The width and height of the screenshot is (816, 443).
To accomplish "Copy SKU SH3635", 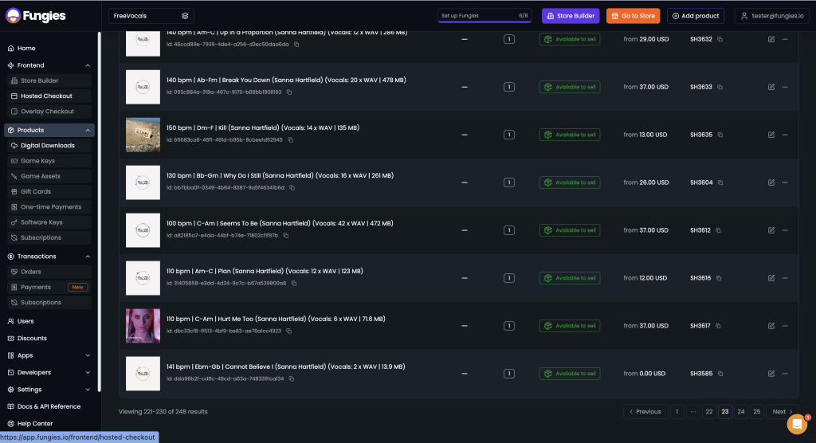I will [720, 135].
